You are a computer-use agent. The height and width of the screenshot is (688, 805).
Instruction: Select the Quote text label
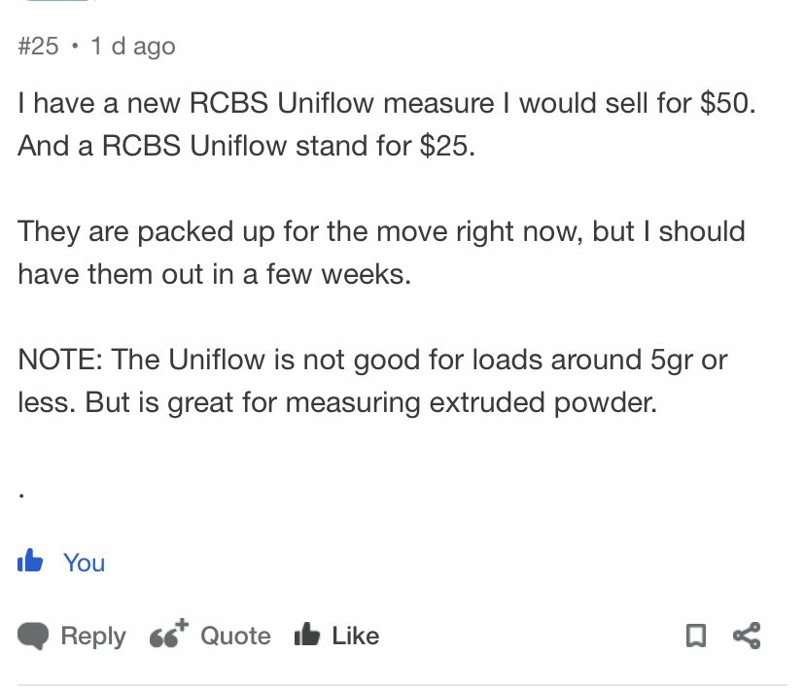[x=235, y=636]
